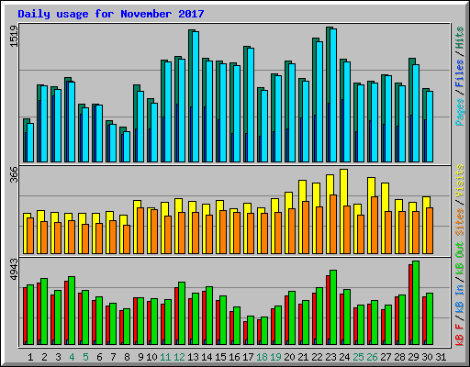Select day 14 on the x-axis
Viewport: 470px width, 367px height.
[207, 357]
